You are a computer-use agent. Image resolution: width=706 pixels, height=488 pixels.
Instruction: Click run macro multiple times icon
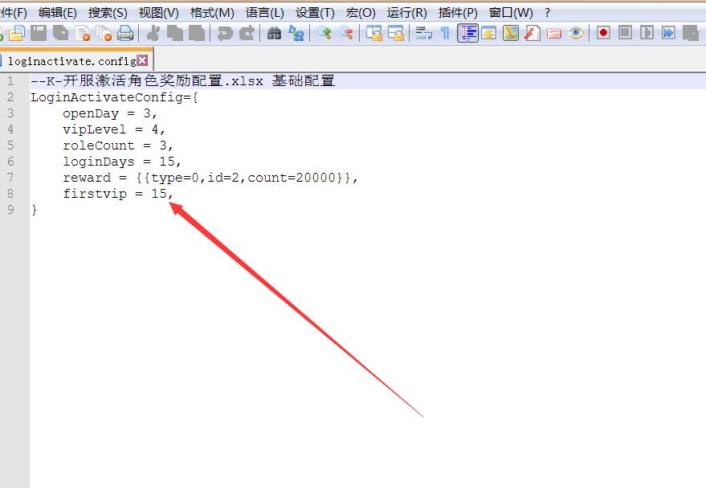coord(668,33)
